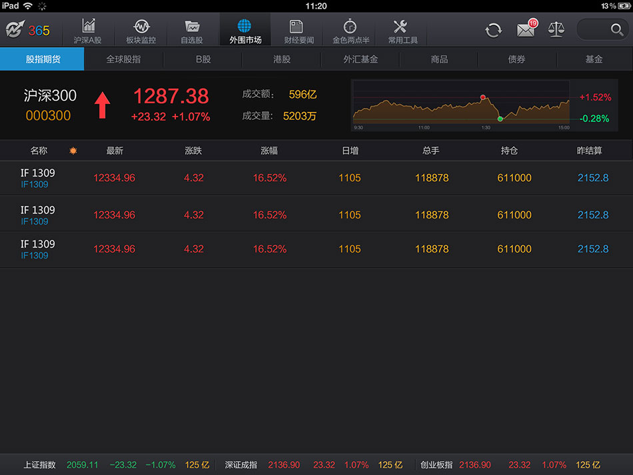Tap the red high-point marker on chart

pos(483,97)
